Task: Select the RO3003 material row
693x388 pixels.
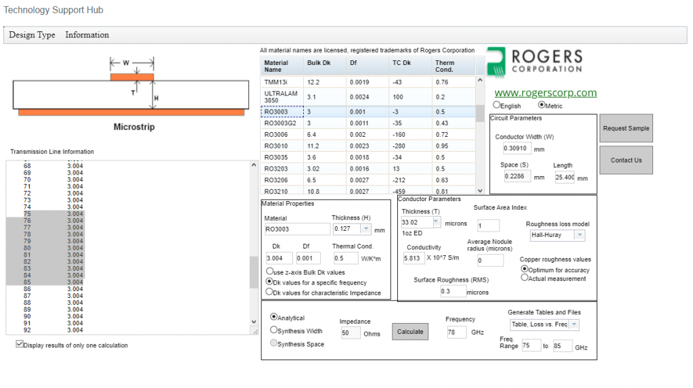Action: (x=368, y=112)
